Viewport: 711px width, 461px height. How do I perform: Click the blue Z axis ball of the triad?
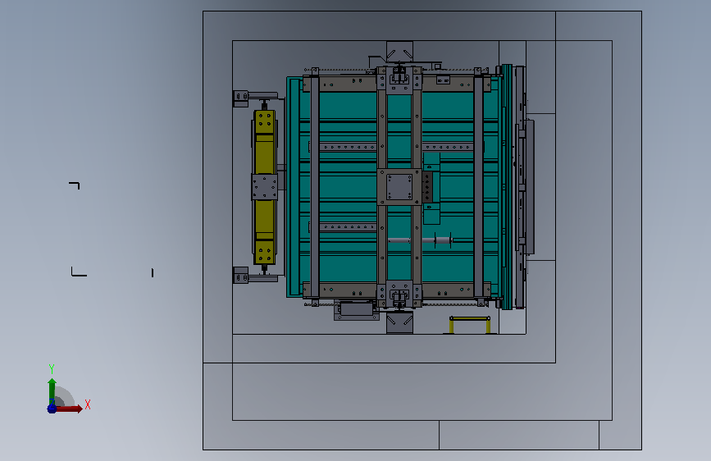point(52,409)
